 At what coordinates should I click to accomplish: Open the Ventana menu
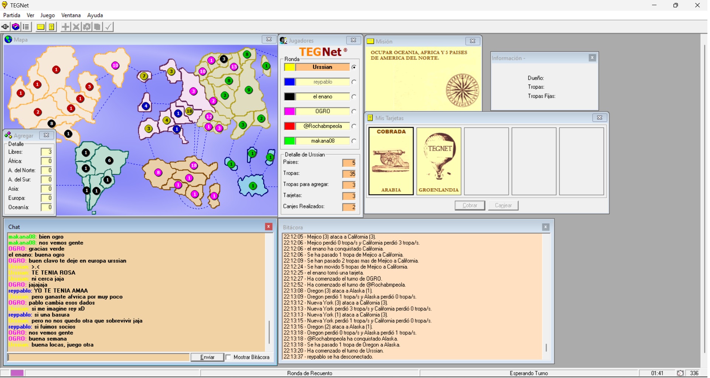(x=71, y=15)
